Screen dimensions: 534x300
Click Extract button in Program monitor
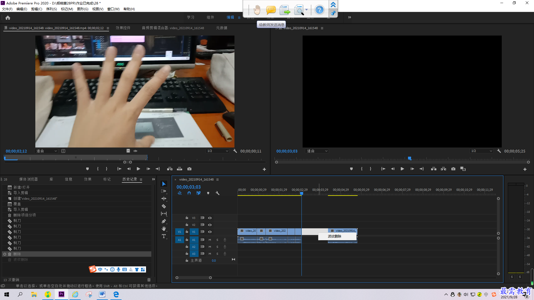pyautogui.click(x=444, y=169)
